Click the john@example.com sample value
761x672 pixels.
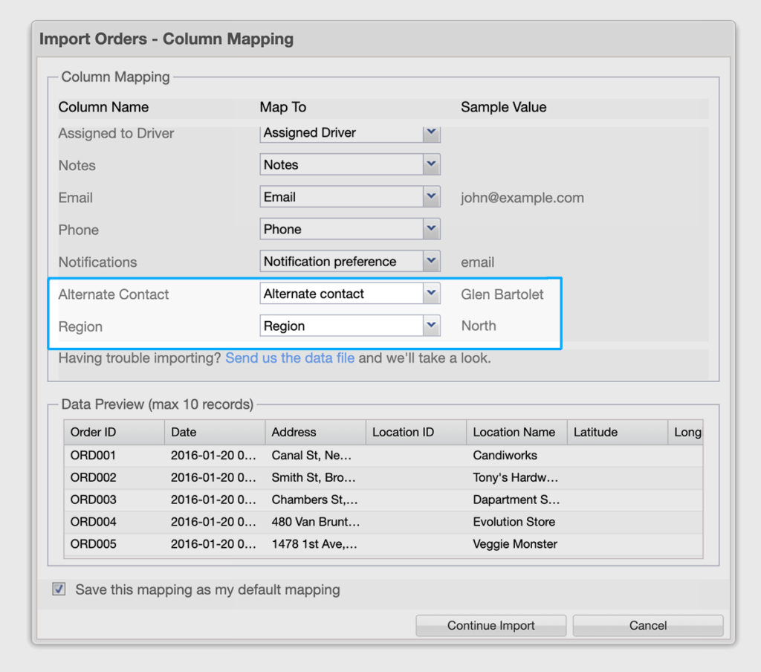[522, 198]
